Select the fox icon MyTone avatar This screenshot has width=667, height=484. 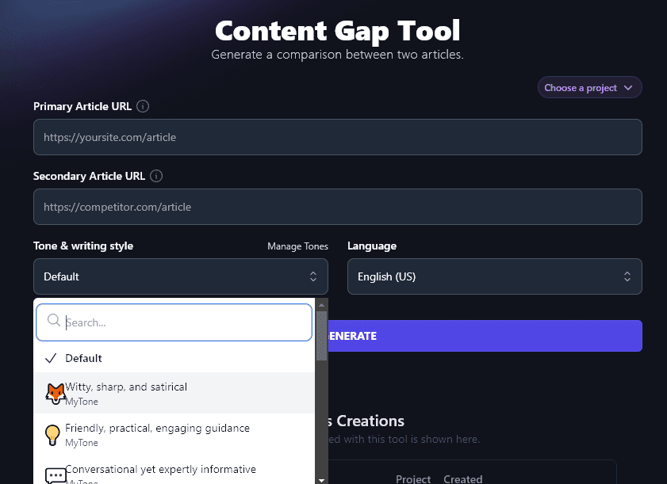point(54,393)
